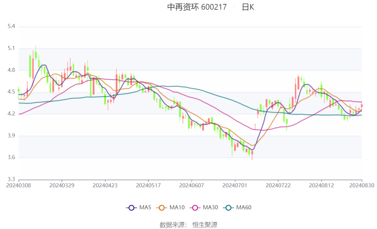Select the 20240607 date axis label
The width and height of the screenshot is (377, 229).
pyautogui.click(x=191, y=185)
